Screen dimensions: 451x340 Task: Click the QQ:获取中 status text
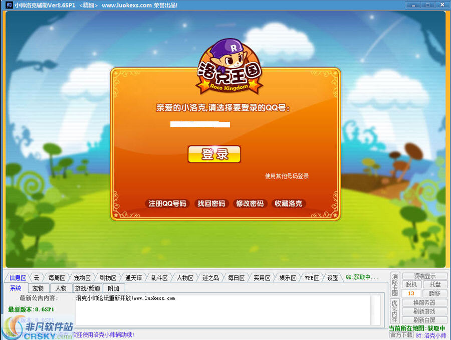pyautogui.click(x=362, y=277)
